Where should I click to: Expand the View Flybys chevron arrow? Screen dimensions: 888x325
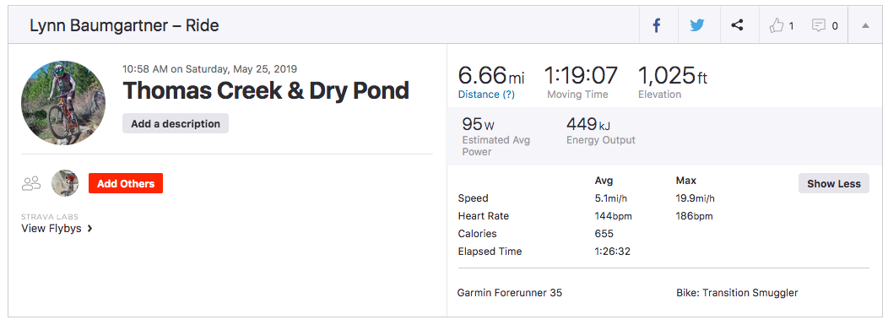[90, 229]
